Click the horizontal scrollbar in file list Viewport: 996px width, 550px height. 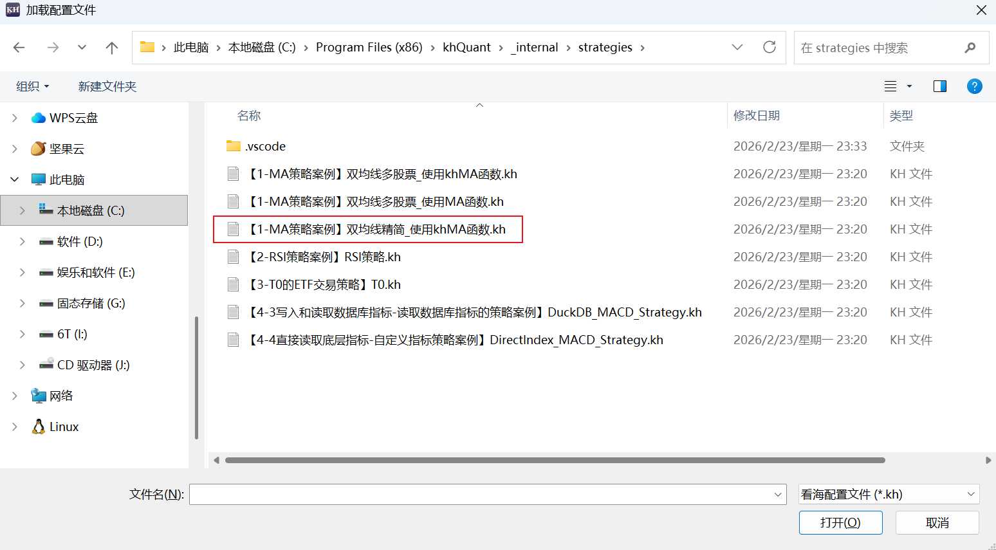[x=555, y=460]
